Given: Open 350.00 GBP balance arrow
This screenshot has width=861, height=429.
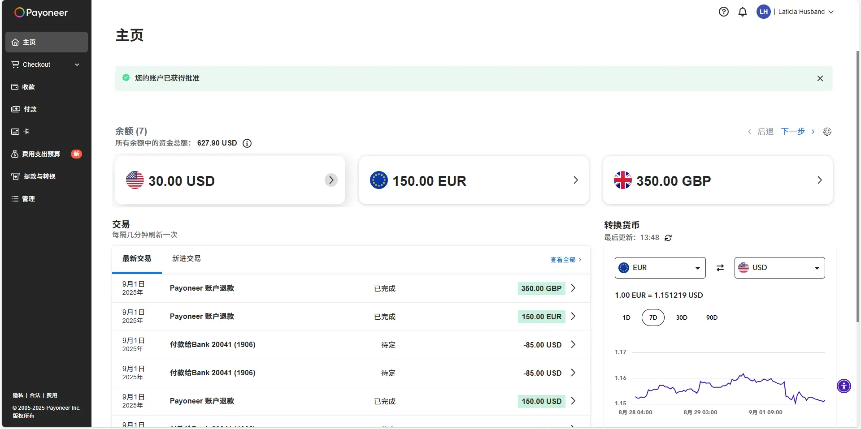Looking at the screenshot, I should coord(820,180).
